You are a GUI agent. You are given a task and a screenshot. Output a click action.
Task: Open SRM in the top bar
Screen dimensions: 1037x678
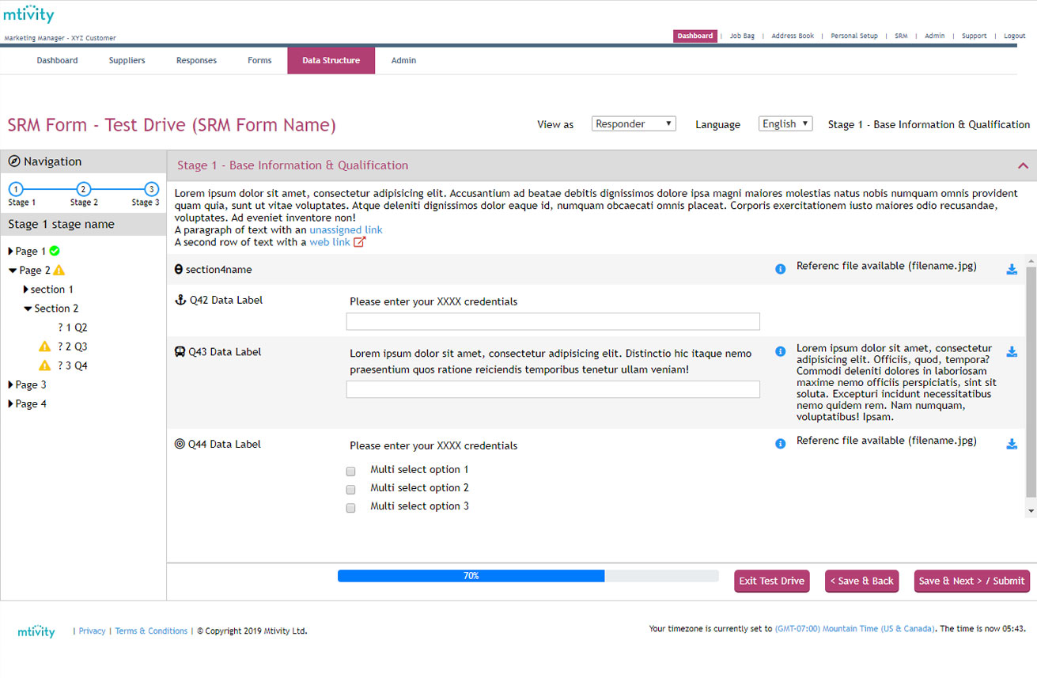(x=901, y=36)
